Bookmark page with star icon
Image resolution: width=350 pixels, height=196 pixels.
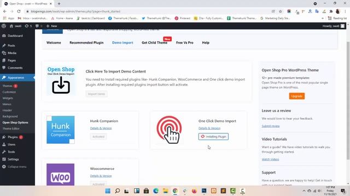tap(281, 11)
